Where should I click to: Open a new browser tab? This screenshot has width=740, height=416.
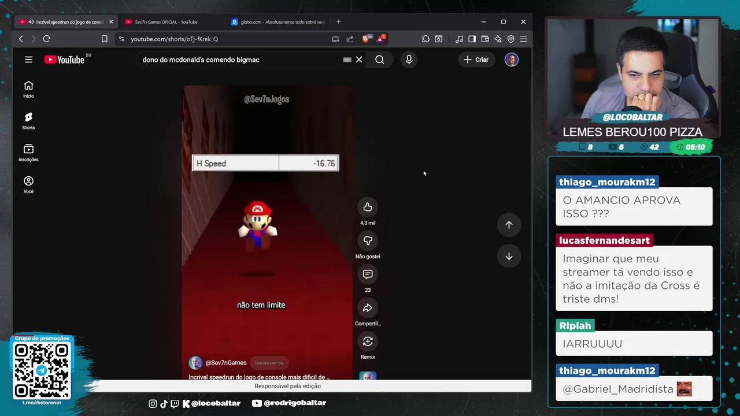338,22
